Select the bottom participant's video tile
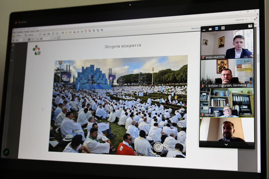Image resolution: width=269 pixels, height=179 pixels. (x=227, y=129)
